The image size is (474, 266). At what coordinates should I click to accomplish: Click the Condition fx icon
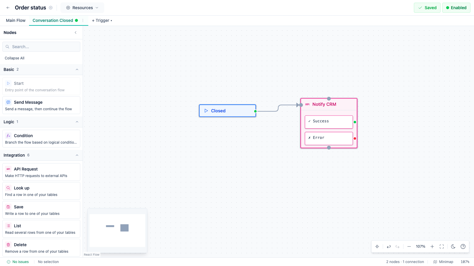point(8,136)
